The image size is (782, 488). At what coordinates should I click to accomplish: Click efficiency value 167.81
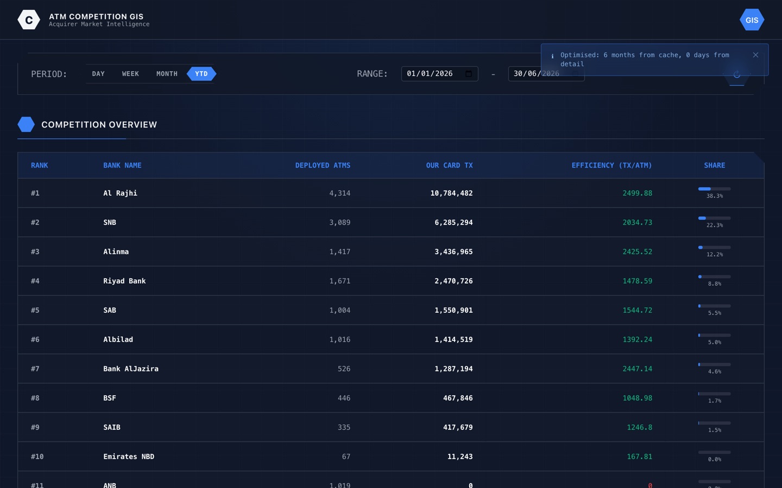(639, 457)
